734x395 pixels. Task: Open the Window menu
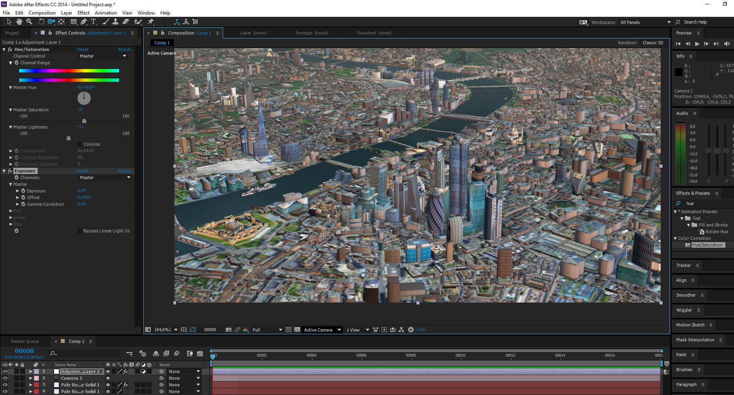(x=146, y=13)
